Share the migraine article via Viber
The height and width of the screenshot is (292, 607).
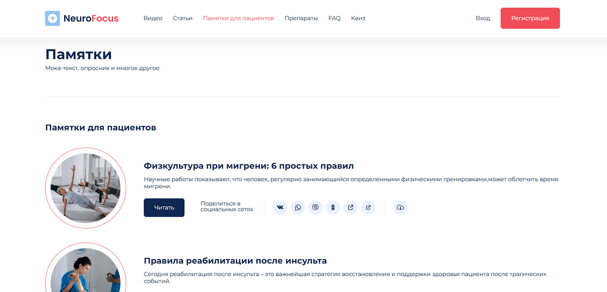tap(315, 208)
